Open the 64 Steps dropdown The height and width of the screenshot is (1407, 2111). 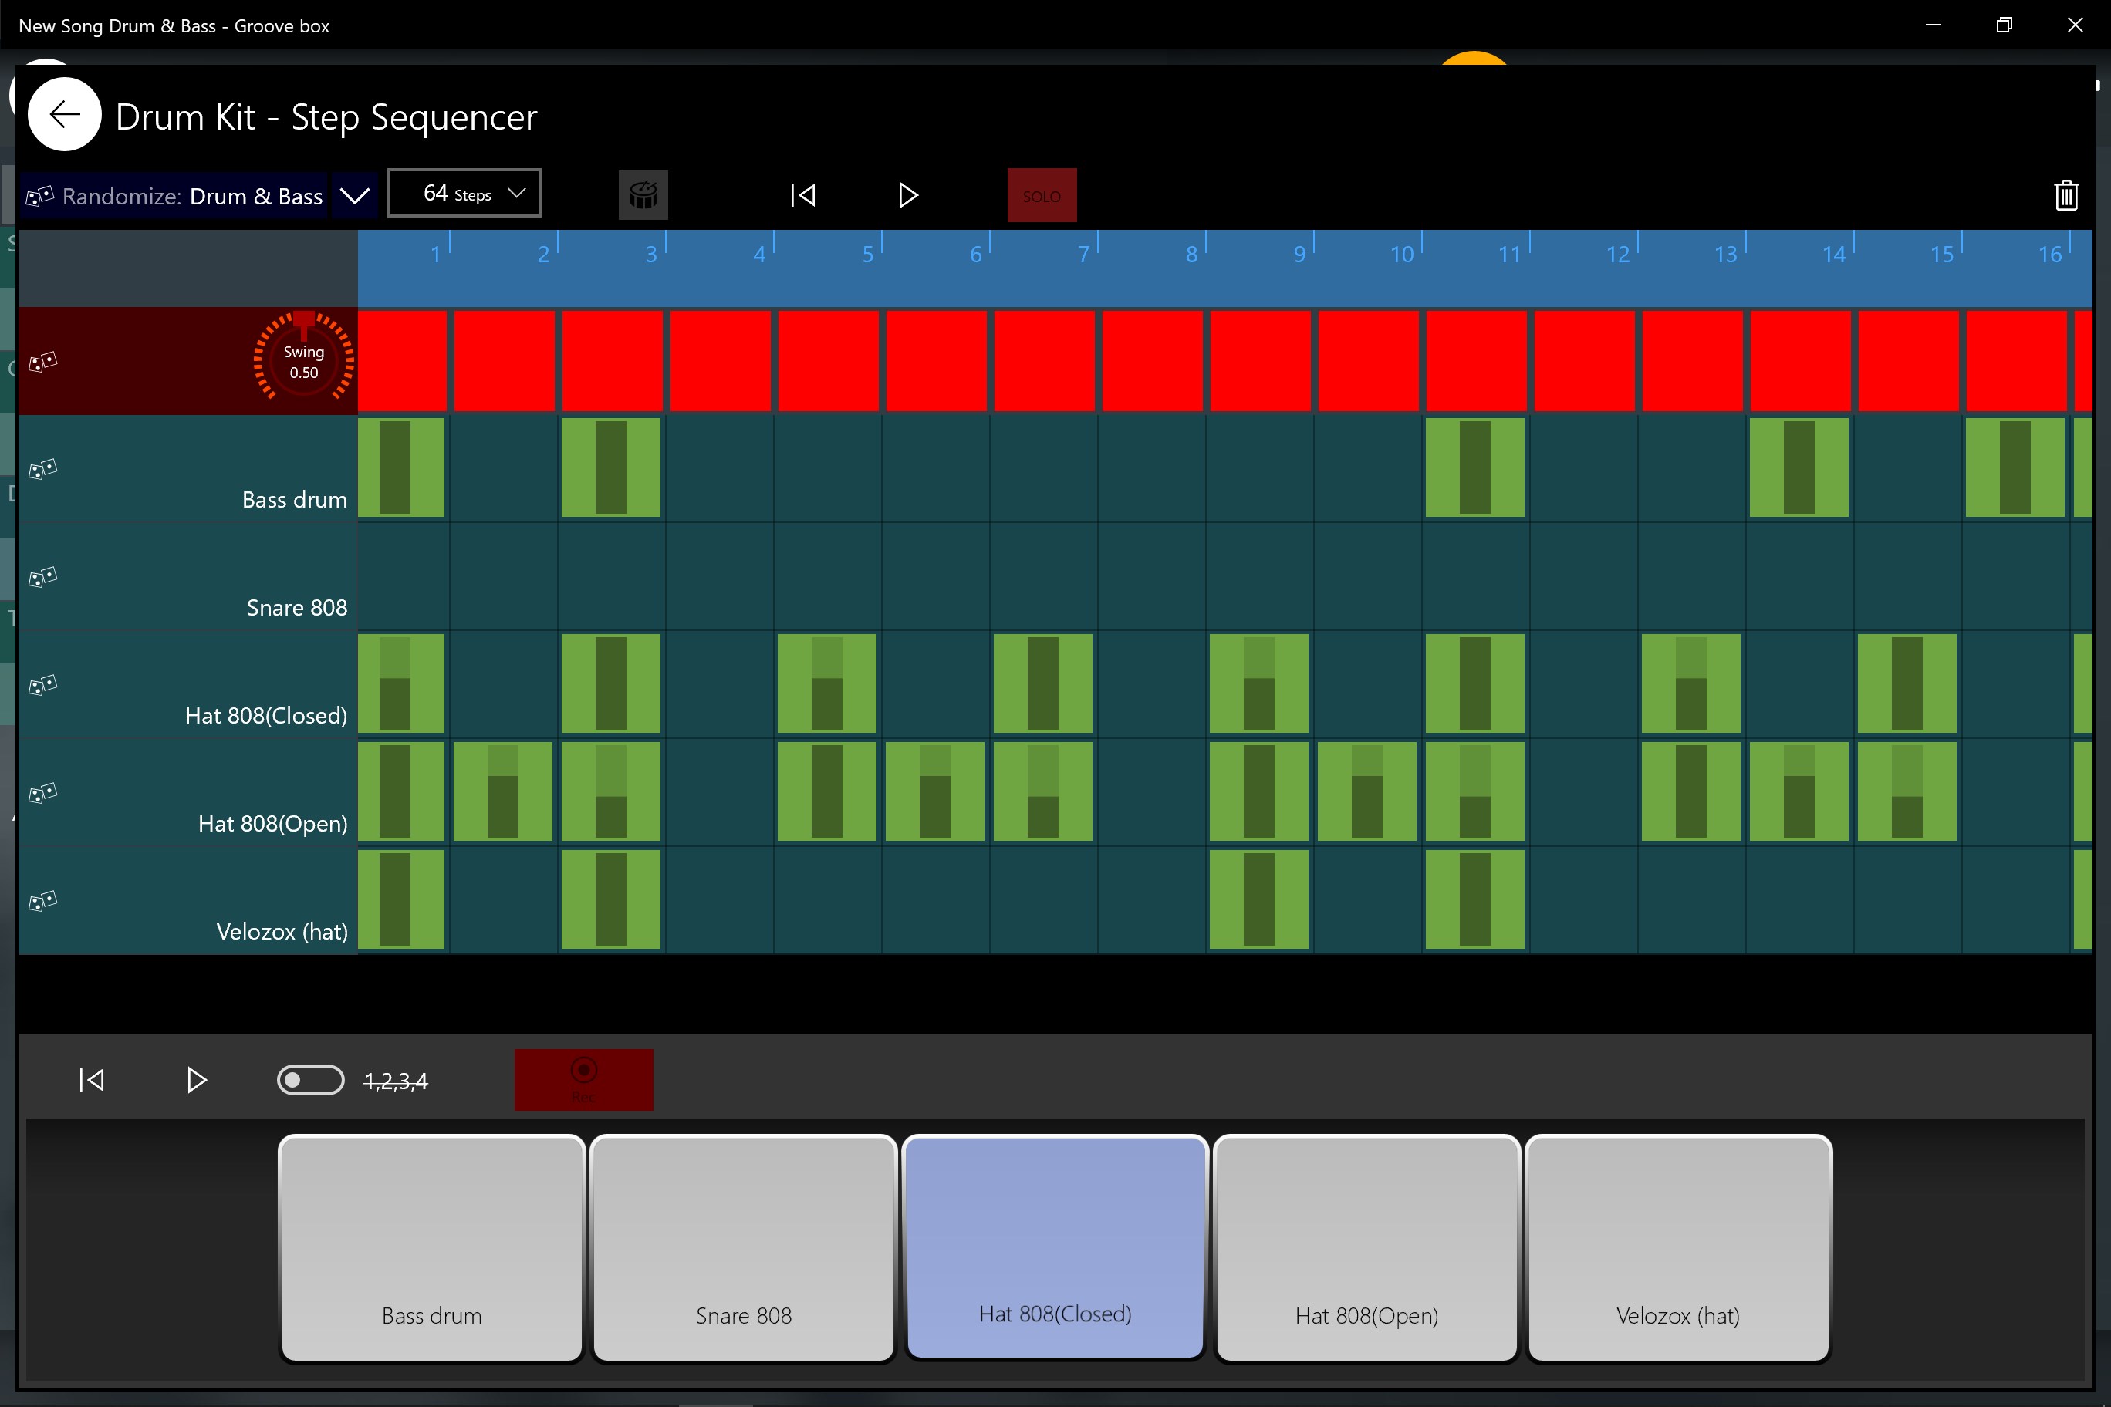click(464, 192)
